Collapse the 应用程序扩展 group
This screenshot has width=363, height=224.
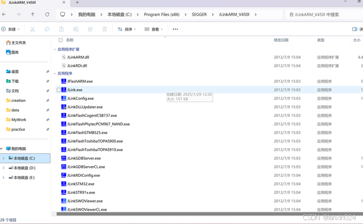(x=55, y=49)
